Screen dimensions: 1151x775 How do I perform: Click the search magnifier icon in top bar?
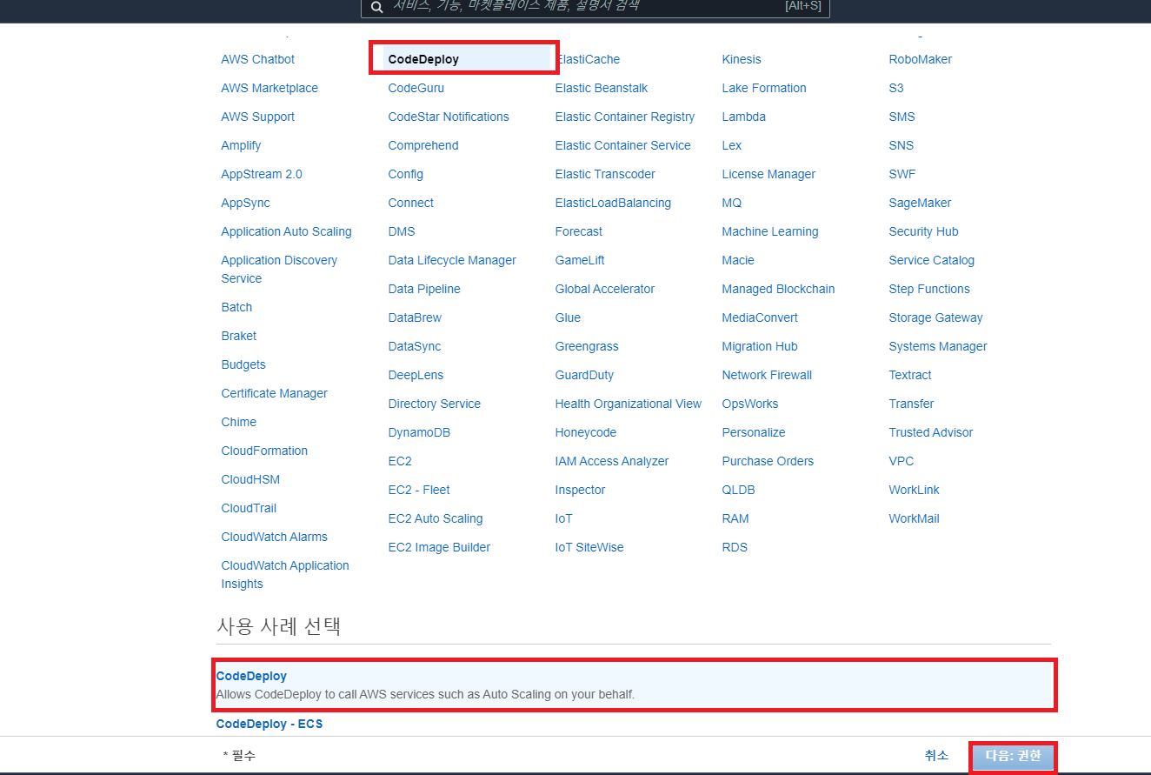pyautogui.click(x=376, y=7)
